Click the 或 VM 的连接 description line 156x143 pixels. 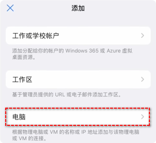[x=29, y=138]
